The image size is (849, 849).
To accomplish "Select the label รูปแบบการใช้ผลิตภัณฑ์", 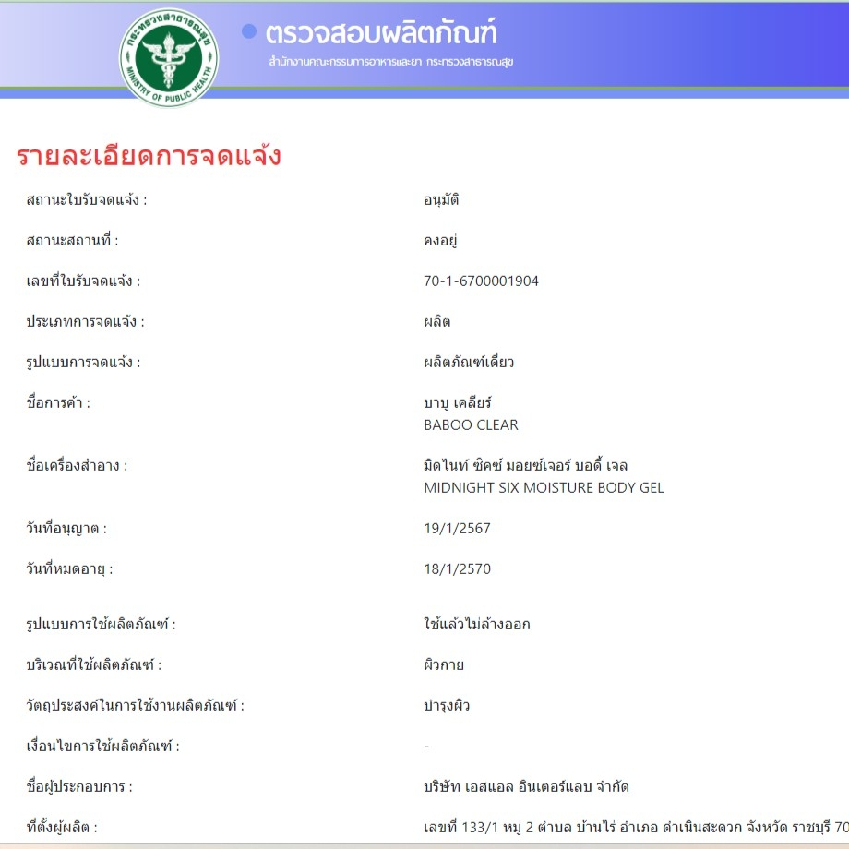I will tap(101, 625).
